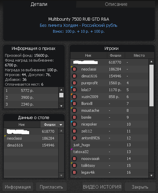Switch to the Описание tab
The width and height of the screenshot is (158, 193).
(x=116, y=4)
